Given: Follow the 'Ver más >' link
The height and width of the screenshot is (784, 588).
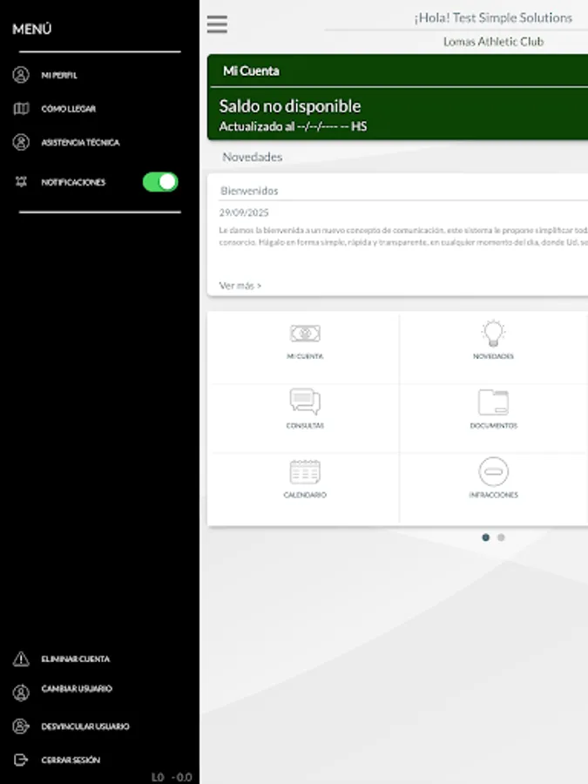Looking at the screenshot, I should (x=240, y=286).
